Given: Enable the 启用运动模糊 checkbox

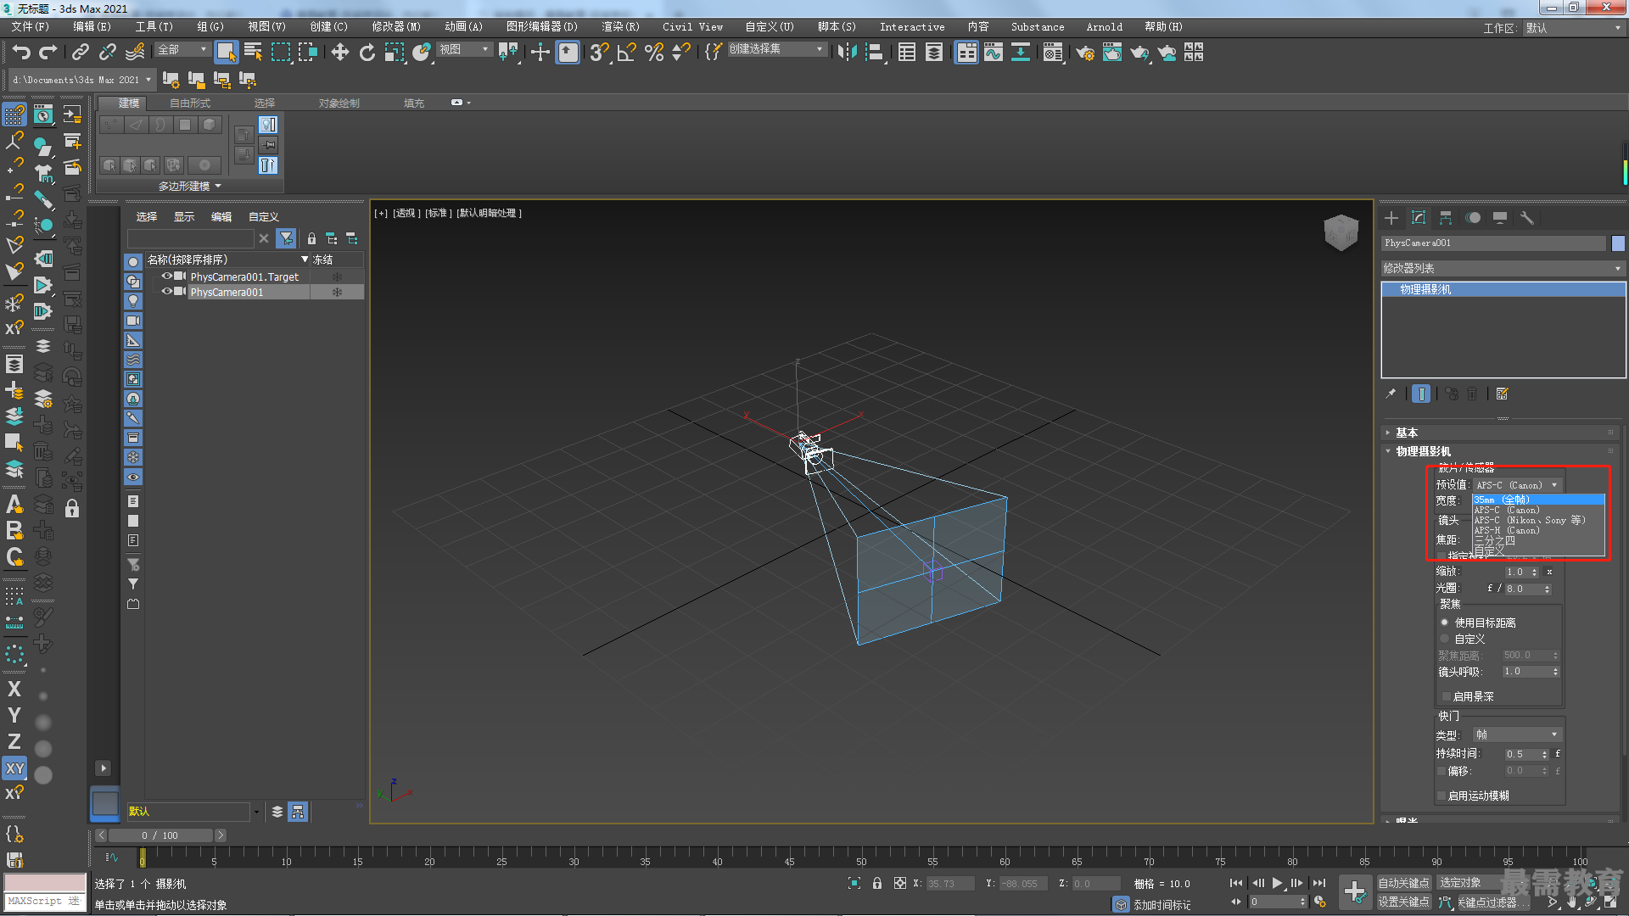Looking at the screenshot, I should tap(1441, 796).
